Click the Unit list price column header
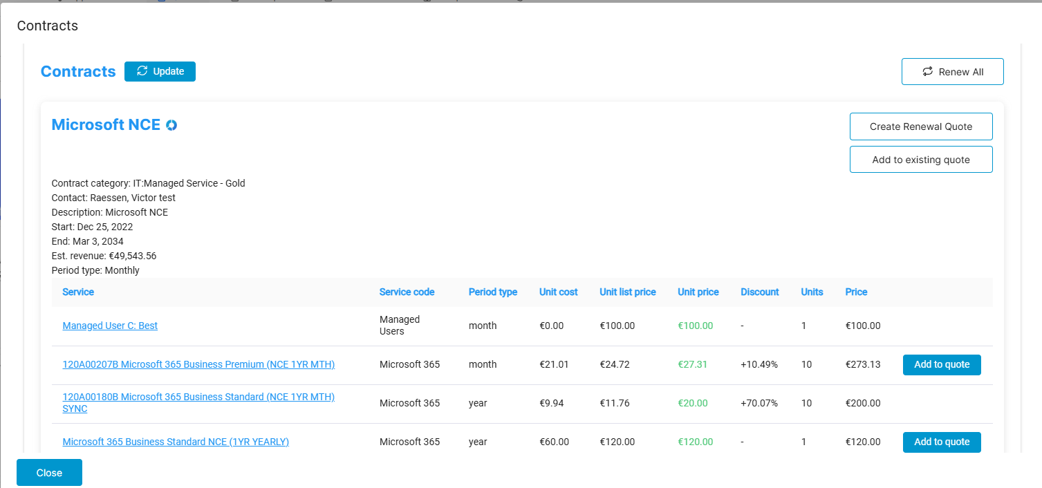The width and height of the screenshot is (1042, 488). pyautogui.click(x=628, y=292)
